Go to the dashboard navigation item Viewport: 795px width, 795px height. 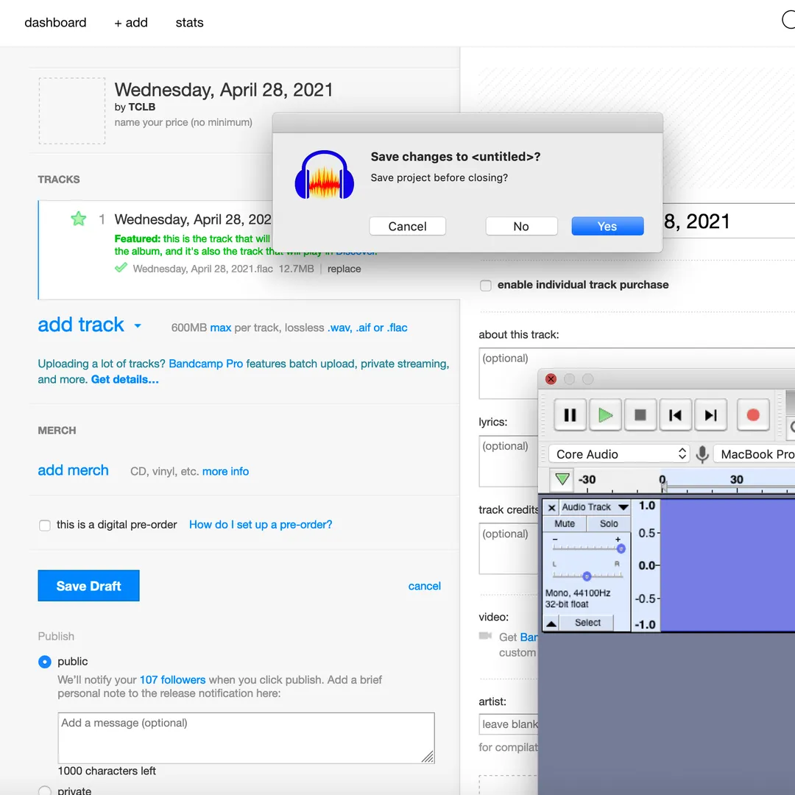point(55,23)
